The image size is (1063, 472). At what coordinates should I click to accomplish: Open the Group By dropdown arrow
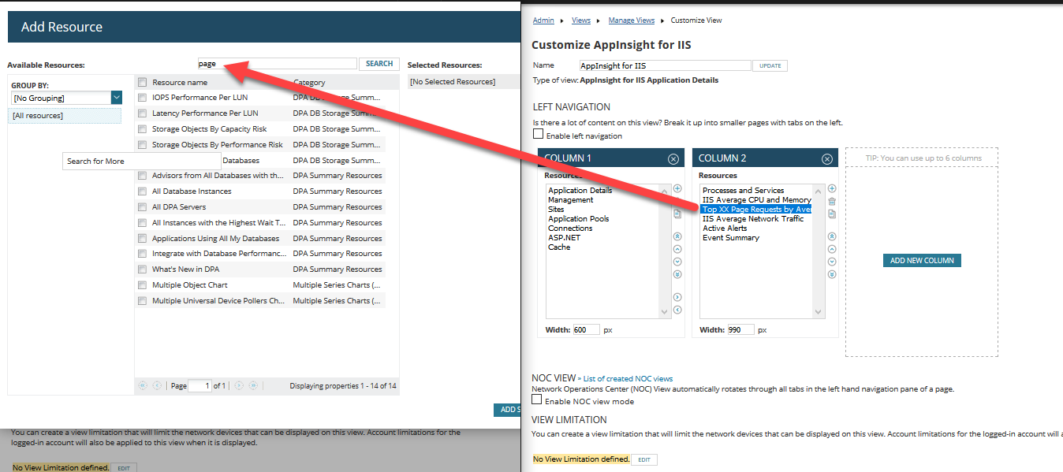click(x=116, y=98)
